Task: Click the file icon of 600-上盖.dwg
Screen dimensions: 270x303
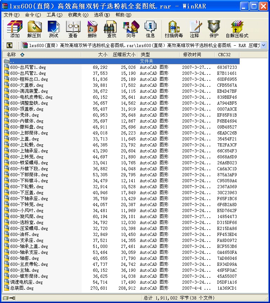Action: pyautogui.click(x=7, y=139)
